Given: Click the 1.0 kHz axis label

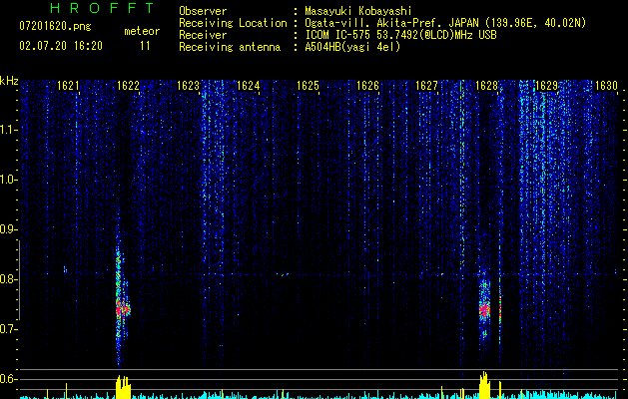Looking at the screenshot, I should point(8,180).
